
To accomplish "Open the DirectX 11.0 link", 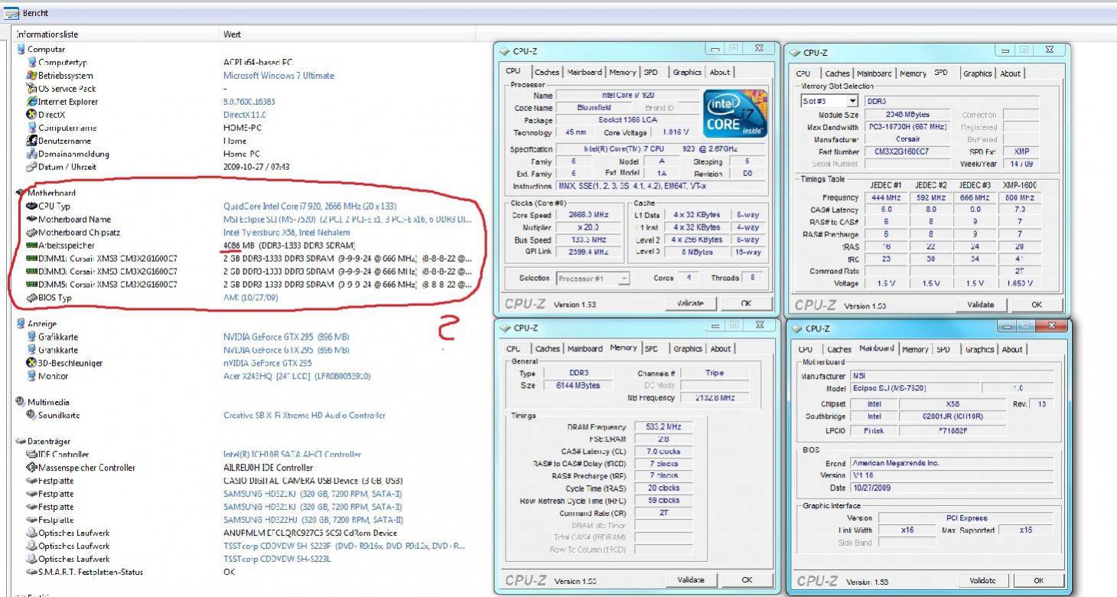I will (x=245, y=114).
